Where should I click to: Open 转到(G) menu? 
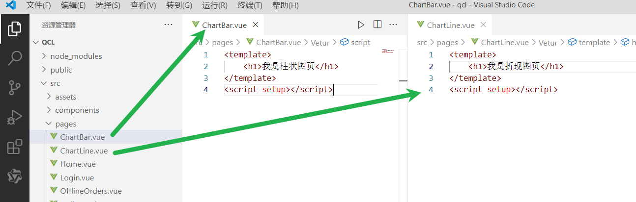(179, 5)
